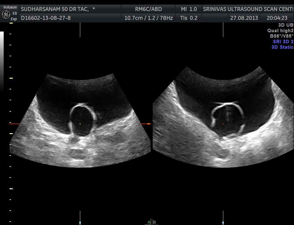Open the Qual high2 quality setting
The height and width of the screenshot is (225, 294).
pyautogui.click(x=280, y=31)
